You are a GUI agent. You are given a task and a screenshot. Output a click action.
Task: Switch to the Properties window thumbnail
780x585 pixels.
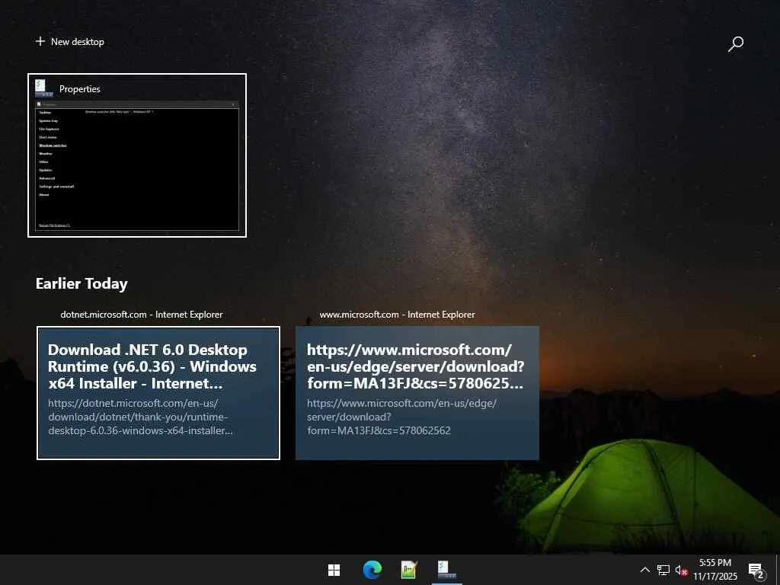point(137,155)
